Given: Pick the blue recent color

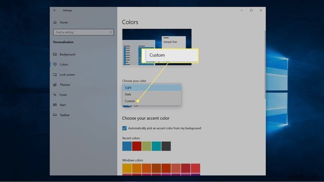Looking at the screenshot, I should (127, 146).
